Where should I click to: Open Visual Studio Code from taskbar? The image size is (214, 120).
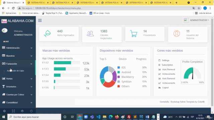click(98, 117)
